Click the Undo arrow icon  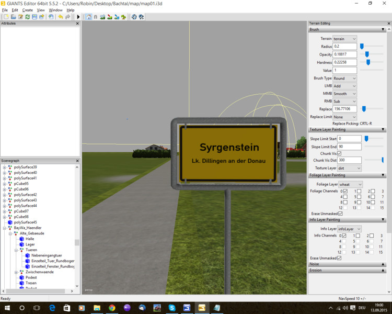60,17
